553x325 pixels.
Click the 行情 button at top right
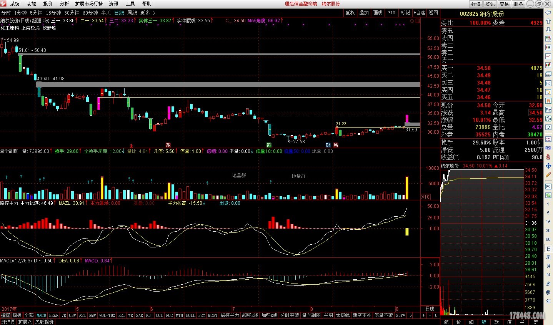click(x=476, y=4)
